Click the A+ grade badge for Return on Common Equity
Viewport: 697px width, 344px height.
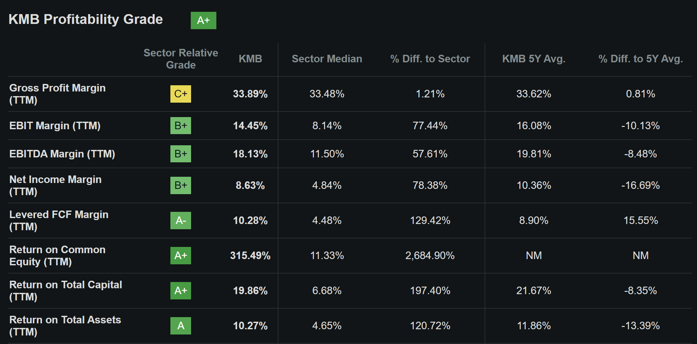[181, 255]
